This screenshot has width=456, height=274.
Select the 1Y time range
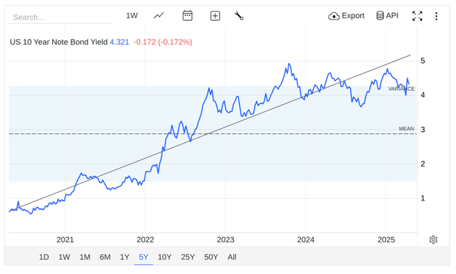125,257
